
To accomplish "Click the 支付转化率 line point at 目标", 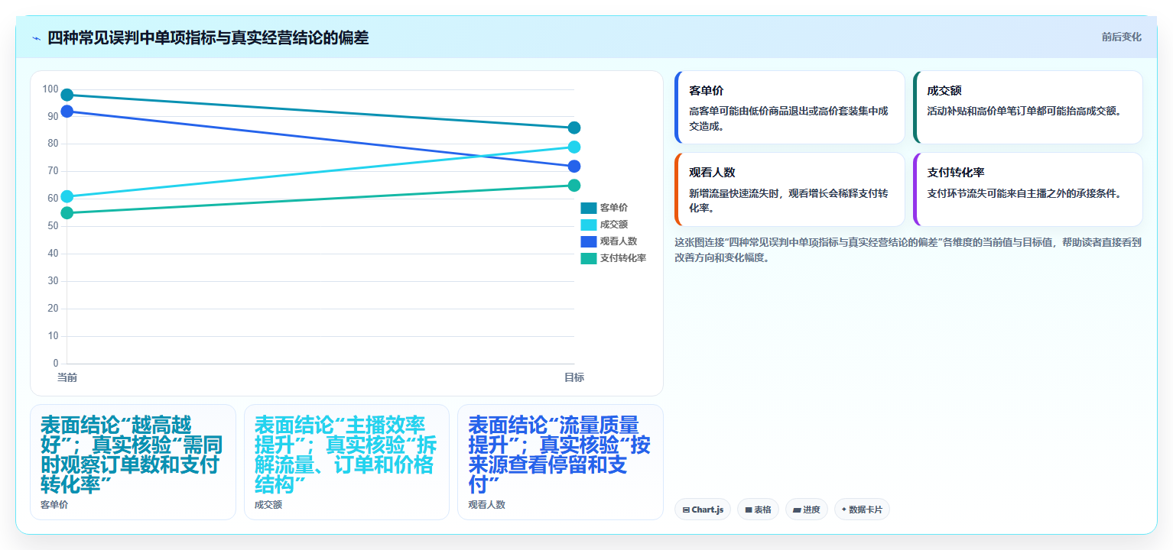I will tap(574, 186).
